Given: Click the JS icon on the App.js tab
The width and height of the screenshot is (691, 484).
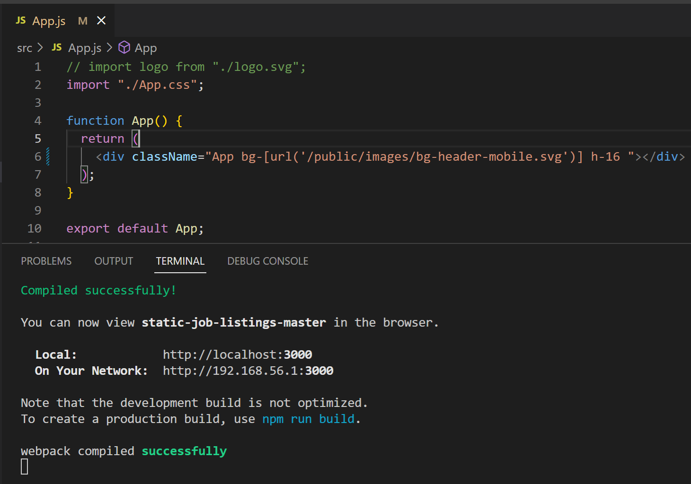Looking at the screenshot, I should 20,20.
